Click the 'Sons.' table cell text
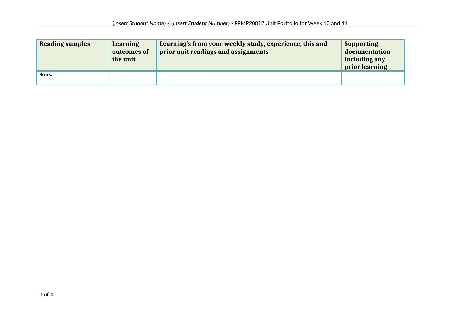 tap(46, 75)
